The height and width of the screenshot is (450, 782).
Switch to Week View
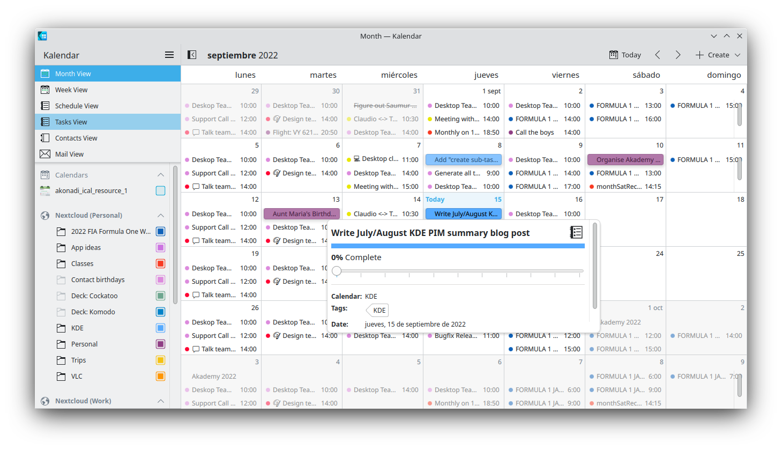(x=108, y=90)
